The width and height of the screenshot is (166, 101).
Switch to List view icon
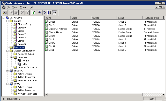pos(49,13)
